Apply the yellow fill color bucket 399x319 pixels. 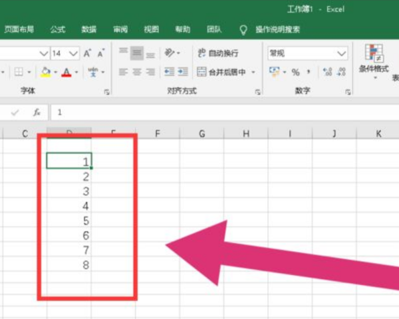[46, 72]
